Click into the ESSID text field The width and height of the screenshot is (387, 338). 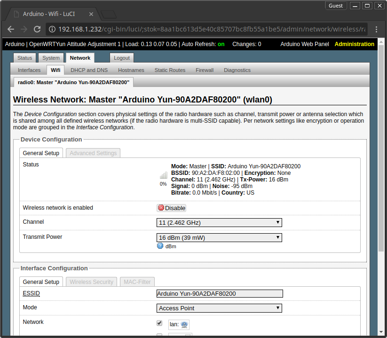(219, 293)
